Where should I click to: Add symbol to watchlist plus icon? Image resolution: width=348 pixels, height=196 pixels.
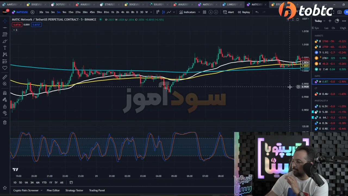[x=330, y=21]
